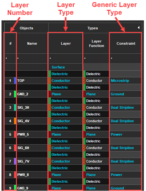
Task: Click the teal color swatch for SIG_3H
Action: click(x=15, y=107)
